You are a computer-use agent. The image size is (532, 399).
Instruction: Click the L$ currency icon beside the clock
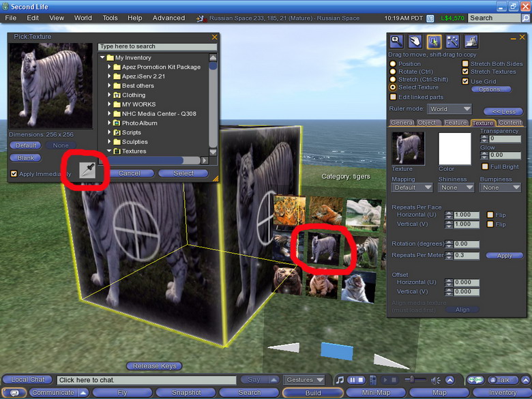click(x=430, y=18)
